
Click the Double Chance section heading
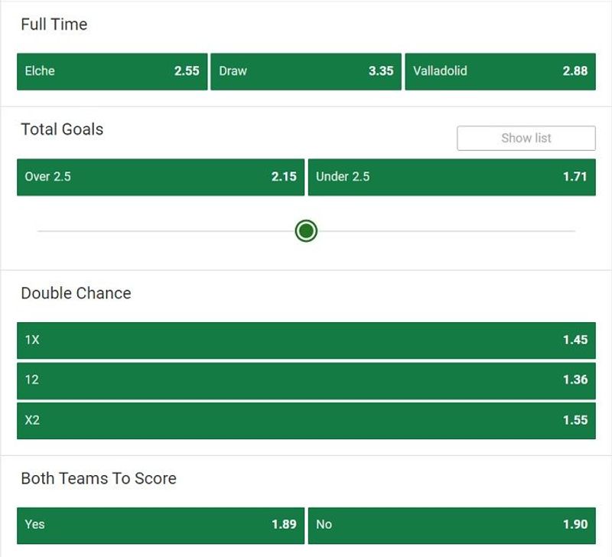(76, 293)
